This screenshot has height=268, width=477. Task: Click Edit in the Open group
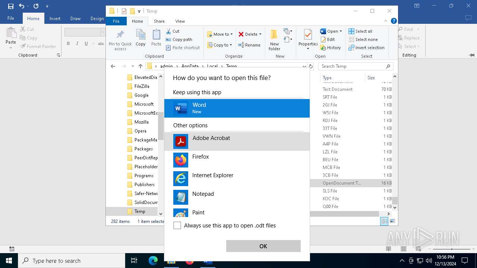click(327, 39)
